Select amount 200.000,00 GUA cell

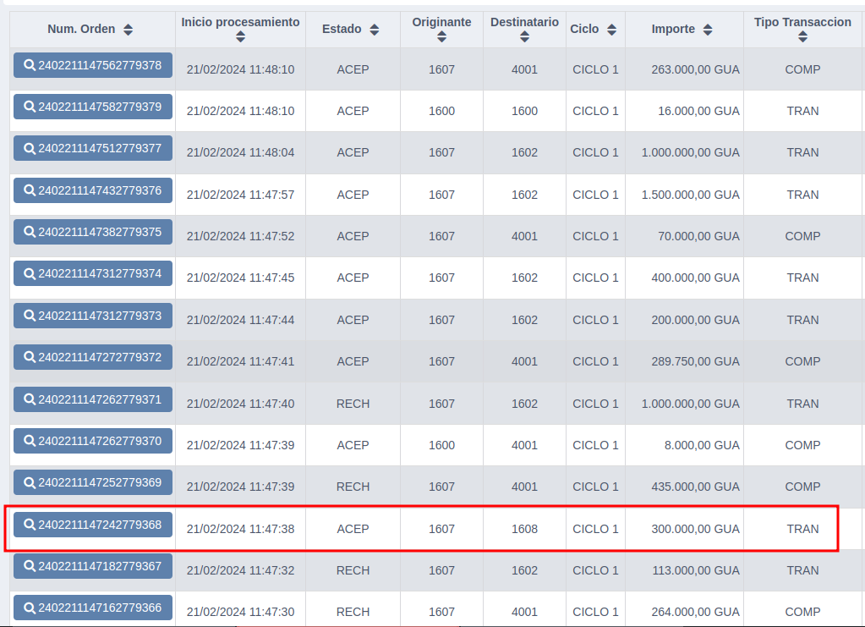coord(684,320)
